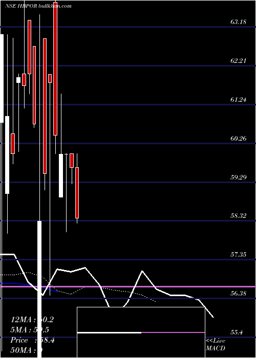The width and height of the screenshot is (256, 358).
Task: Click the 59.29 price axis label
Action: coord(239,177)
